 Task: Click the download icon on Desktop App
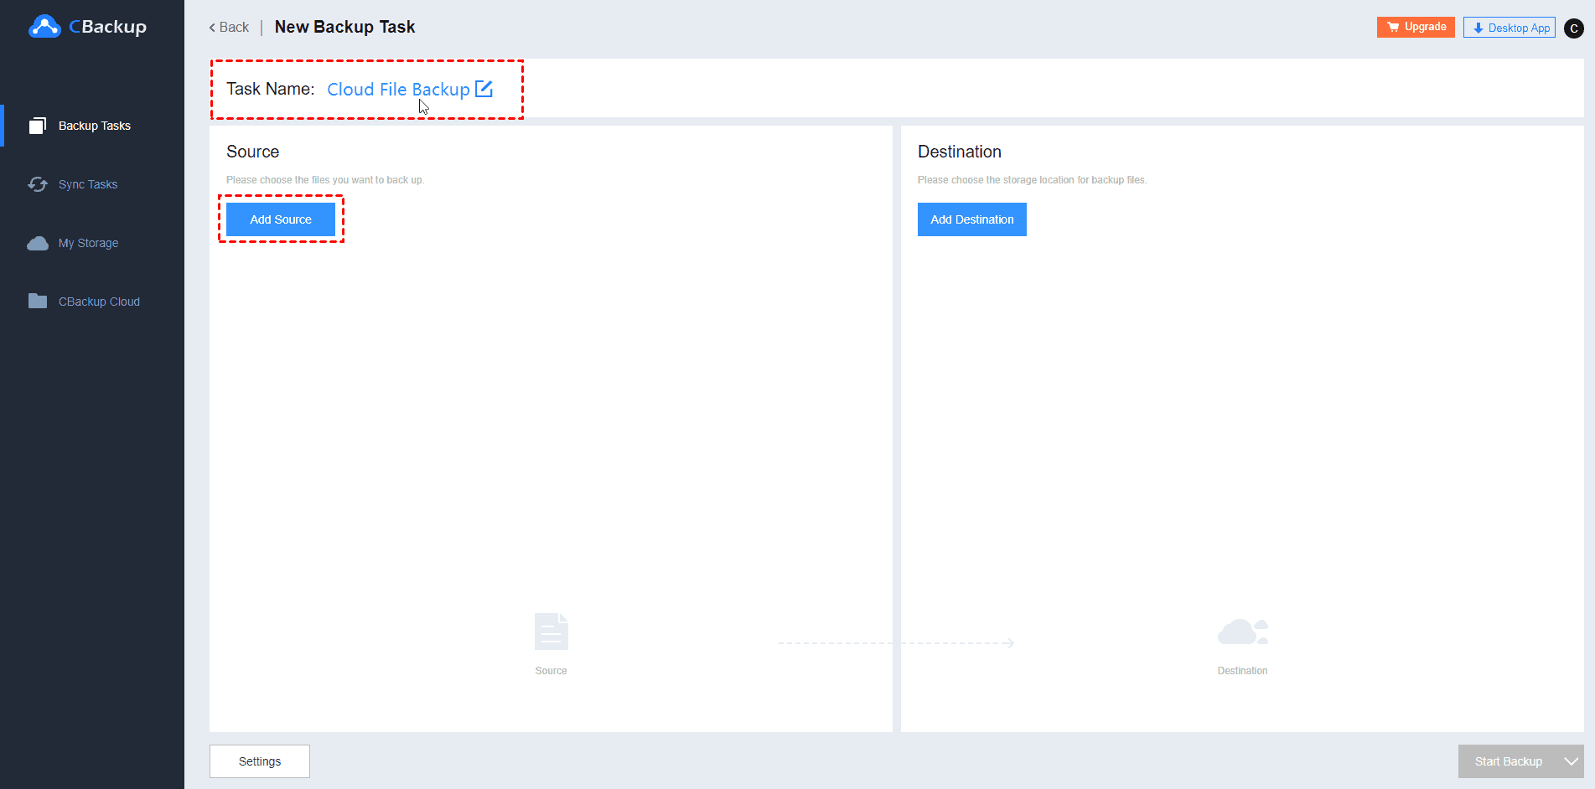[1478, 27]
